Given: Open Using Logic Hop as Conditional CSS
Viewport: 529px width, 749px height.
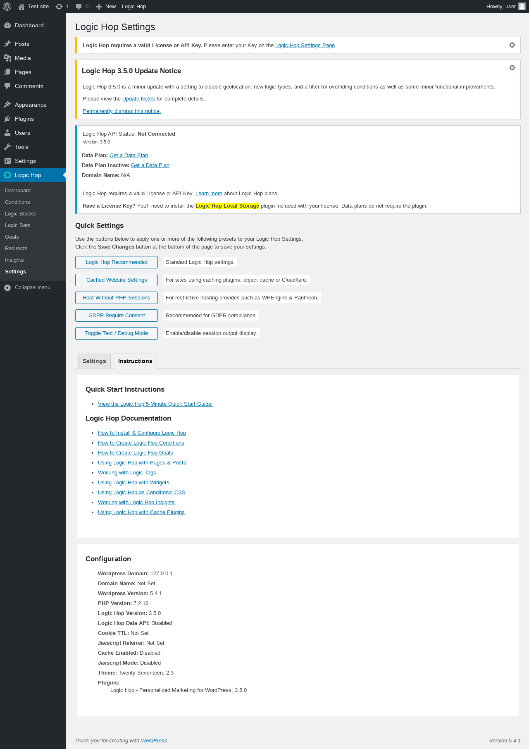Looking at the screenshot, I should (142, 493).
